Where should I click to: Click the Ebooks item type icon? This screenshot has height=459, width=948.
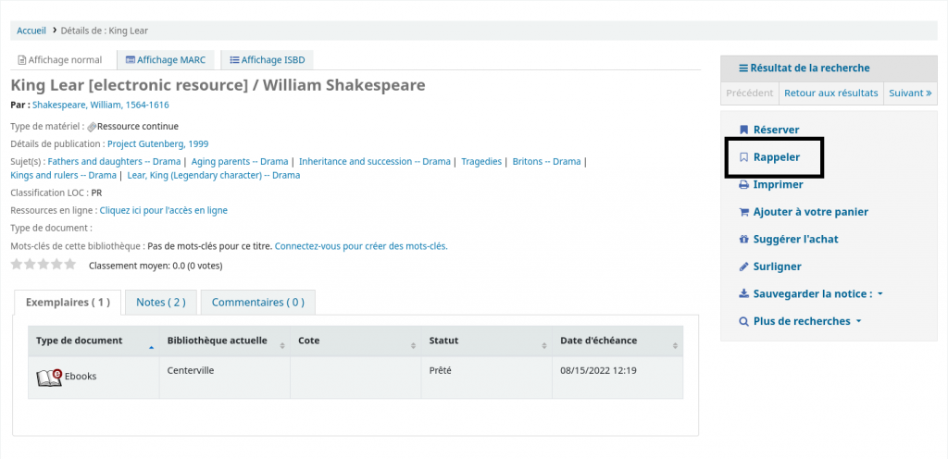tap(49, 377)
